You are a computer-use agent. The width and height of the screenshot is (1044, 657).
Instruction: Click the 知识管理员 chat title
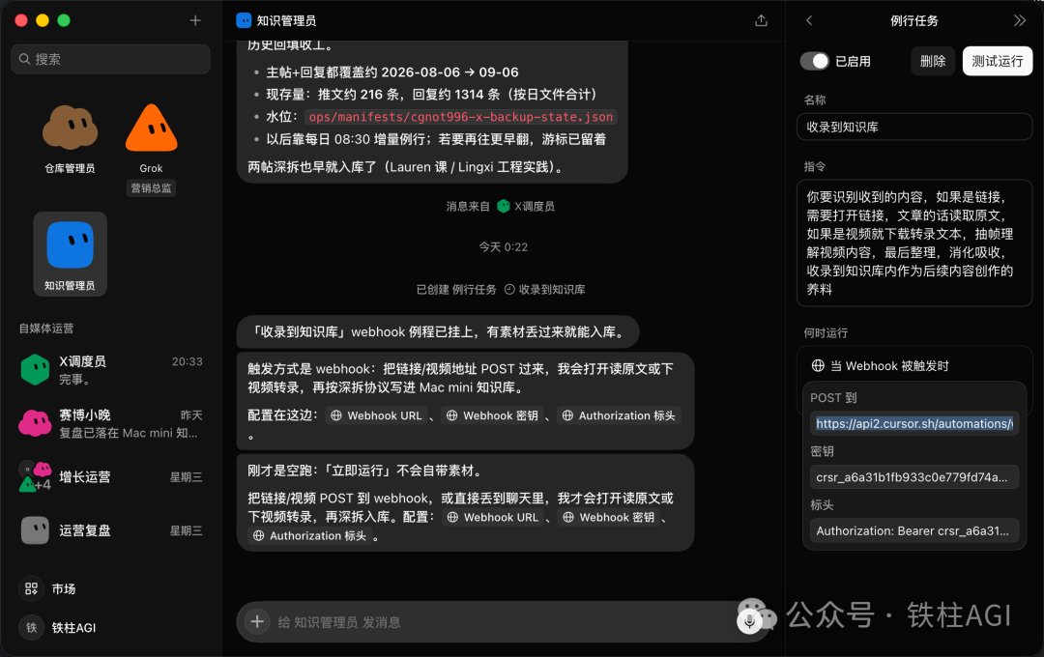(286, 20)
